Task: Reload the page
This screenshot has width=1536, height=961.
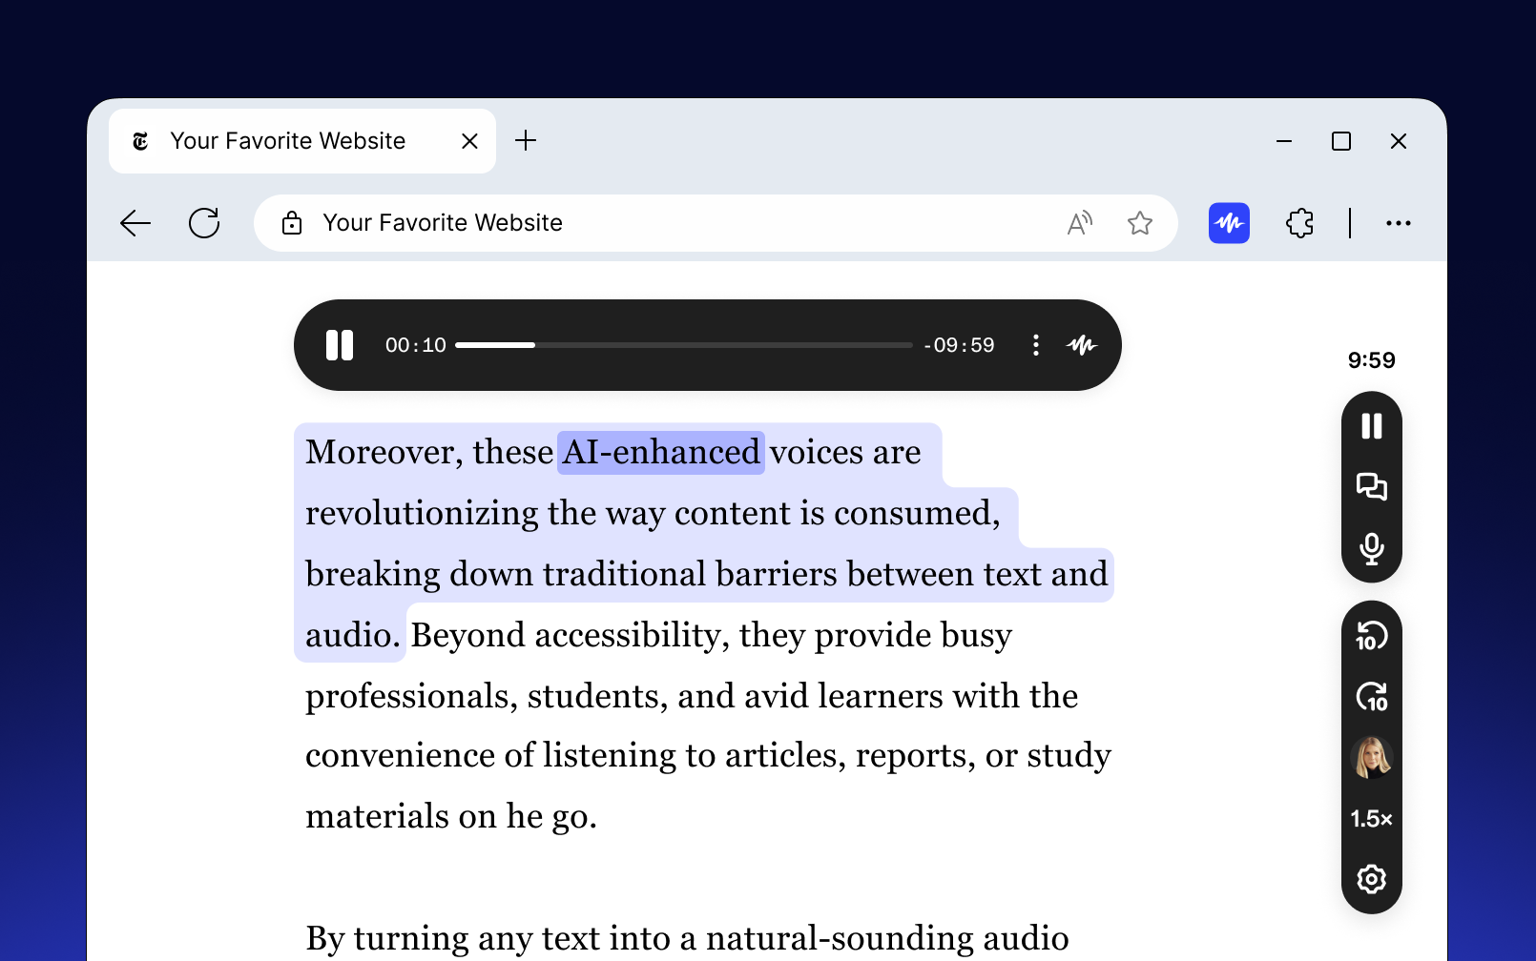Action: tap(204, 223)
